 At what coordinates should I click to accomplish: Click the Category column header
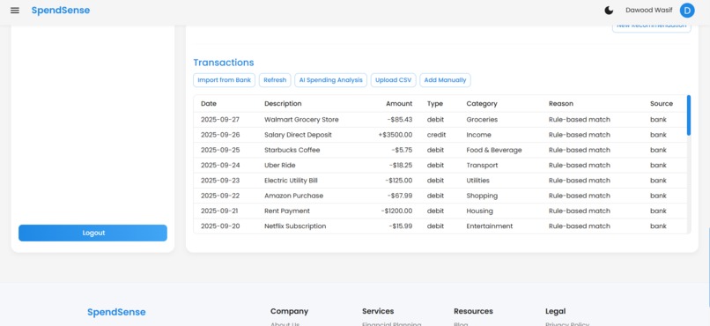pyautogui.click(x=482, y=104)
